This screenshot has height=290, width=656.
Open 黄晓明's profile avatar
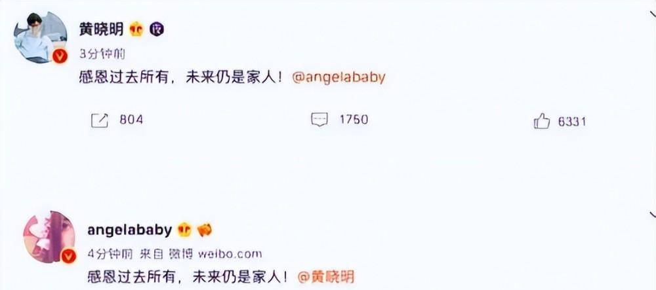[41, 37]
